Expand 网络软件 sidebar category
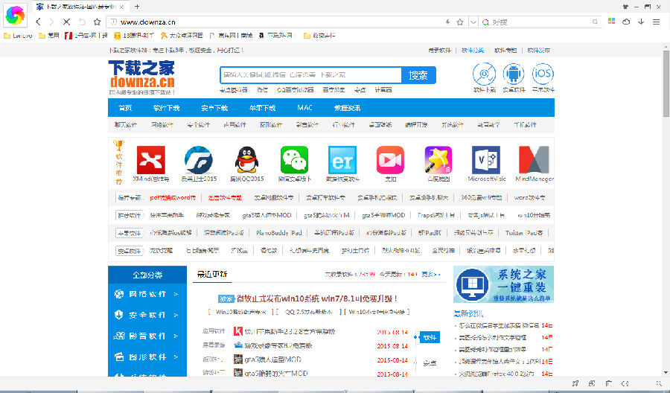Viewport: 670px width, 393px height. 147,294
